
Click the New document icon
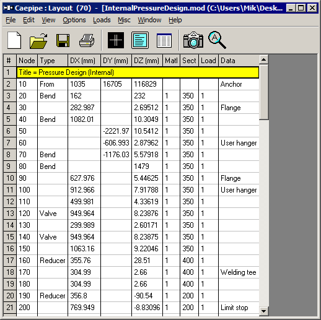point(14,40)
